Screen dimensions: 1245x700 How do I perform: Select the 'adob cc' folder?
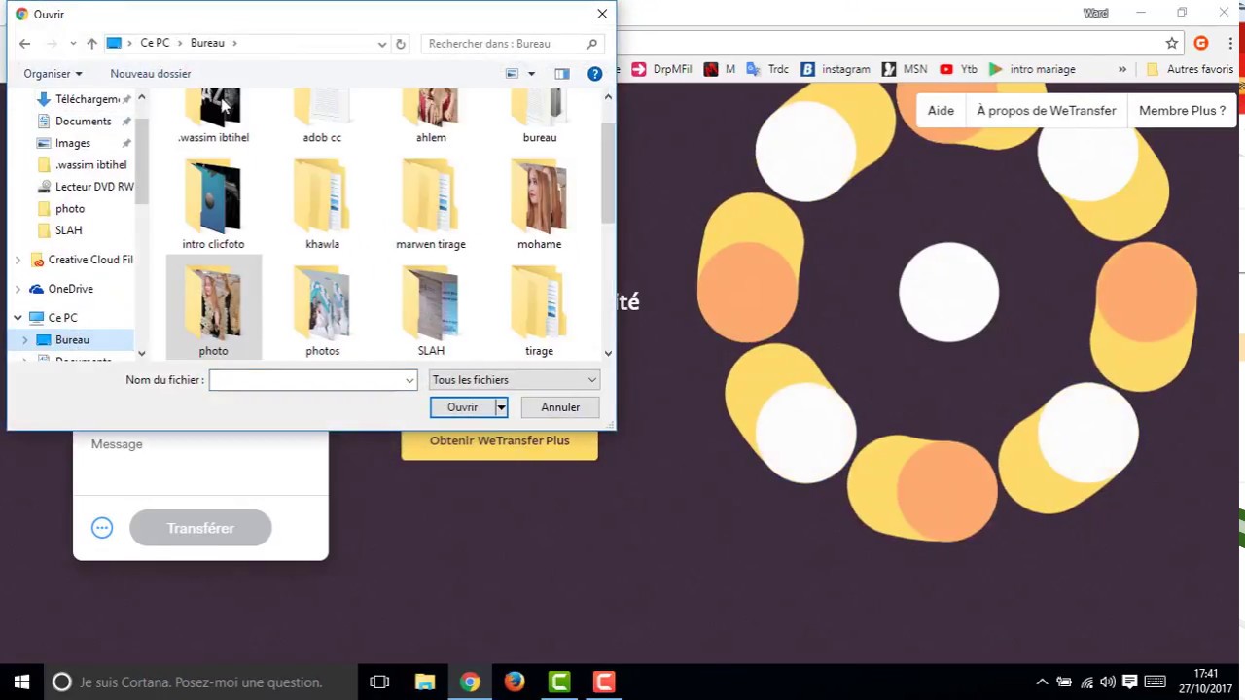click(322, 117)
